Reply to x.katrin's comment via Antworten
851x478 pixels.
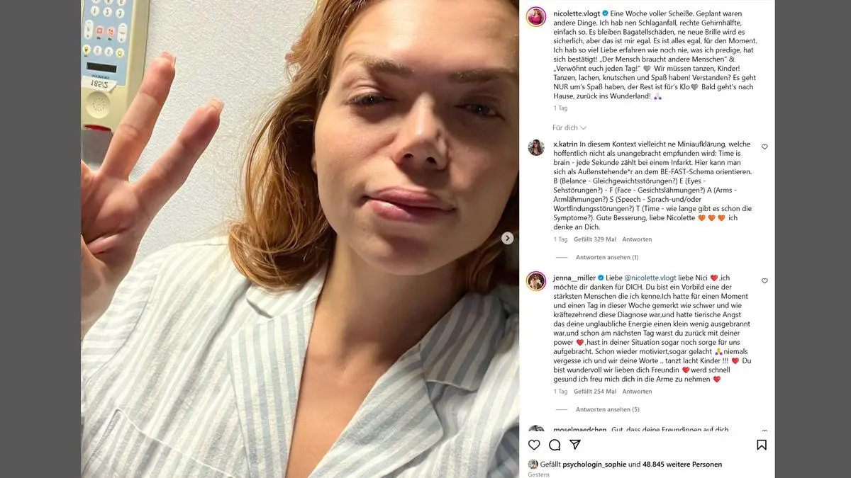click(637, 239)
